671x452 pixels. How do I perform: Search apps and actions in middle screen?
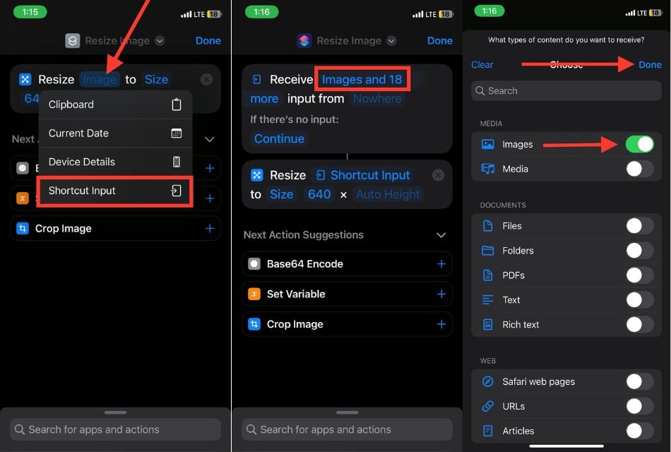click(x=347, y=429)
